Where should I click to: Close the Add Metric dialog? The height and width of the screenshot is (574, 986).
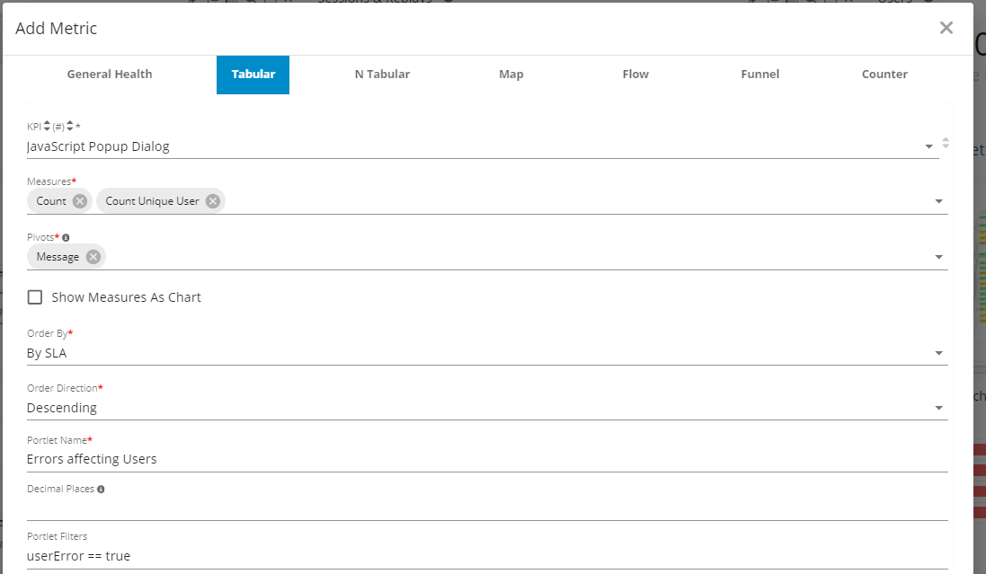coord(946,28)
